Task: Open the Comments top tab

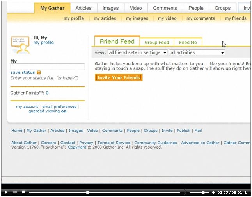Action: click(x=165, y=8)
